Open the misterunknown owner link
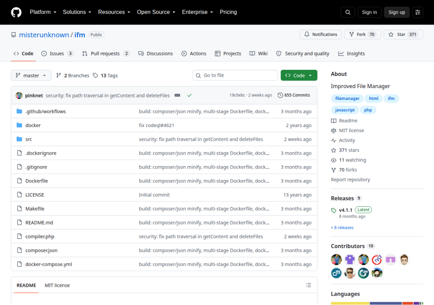Viewport: 434px width, 305px height. [44, 35]
